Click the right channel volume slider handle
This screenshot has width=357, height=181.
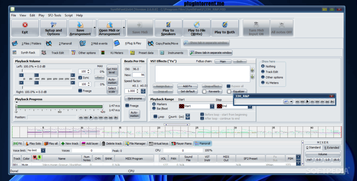(36, 83)
